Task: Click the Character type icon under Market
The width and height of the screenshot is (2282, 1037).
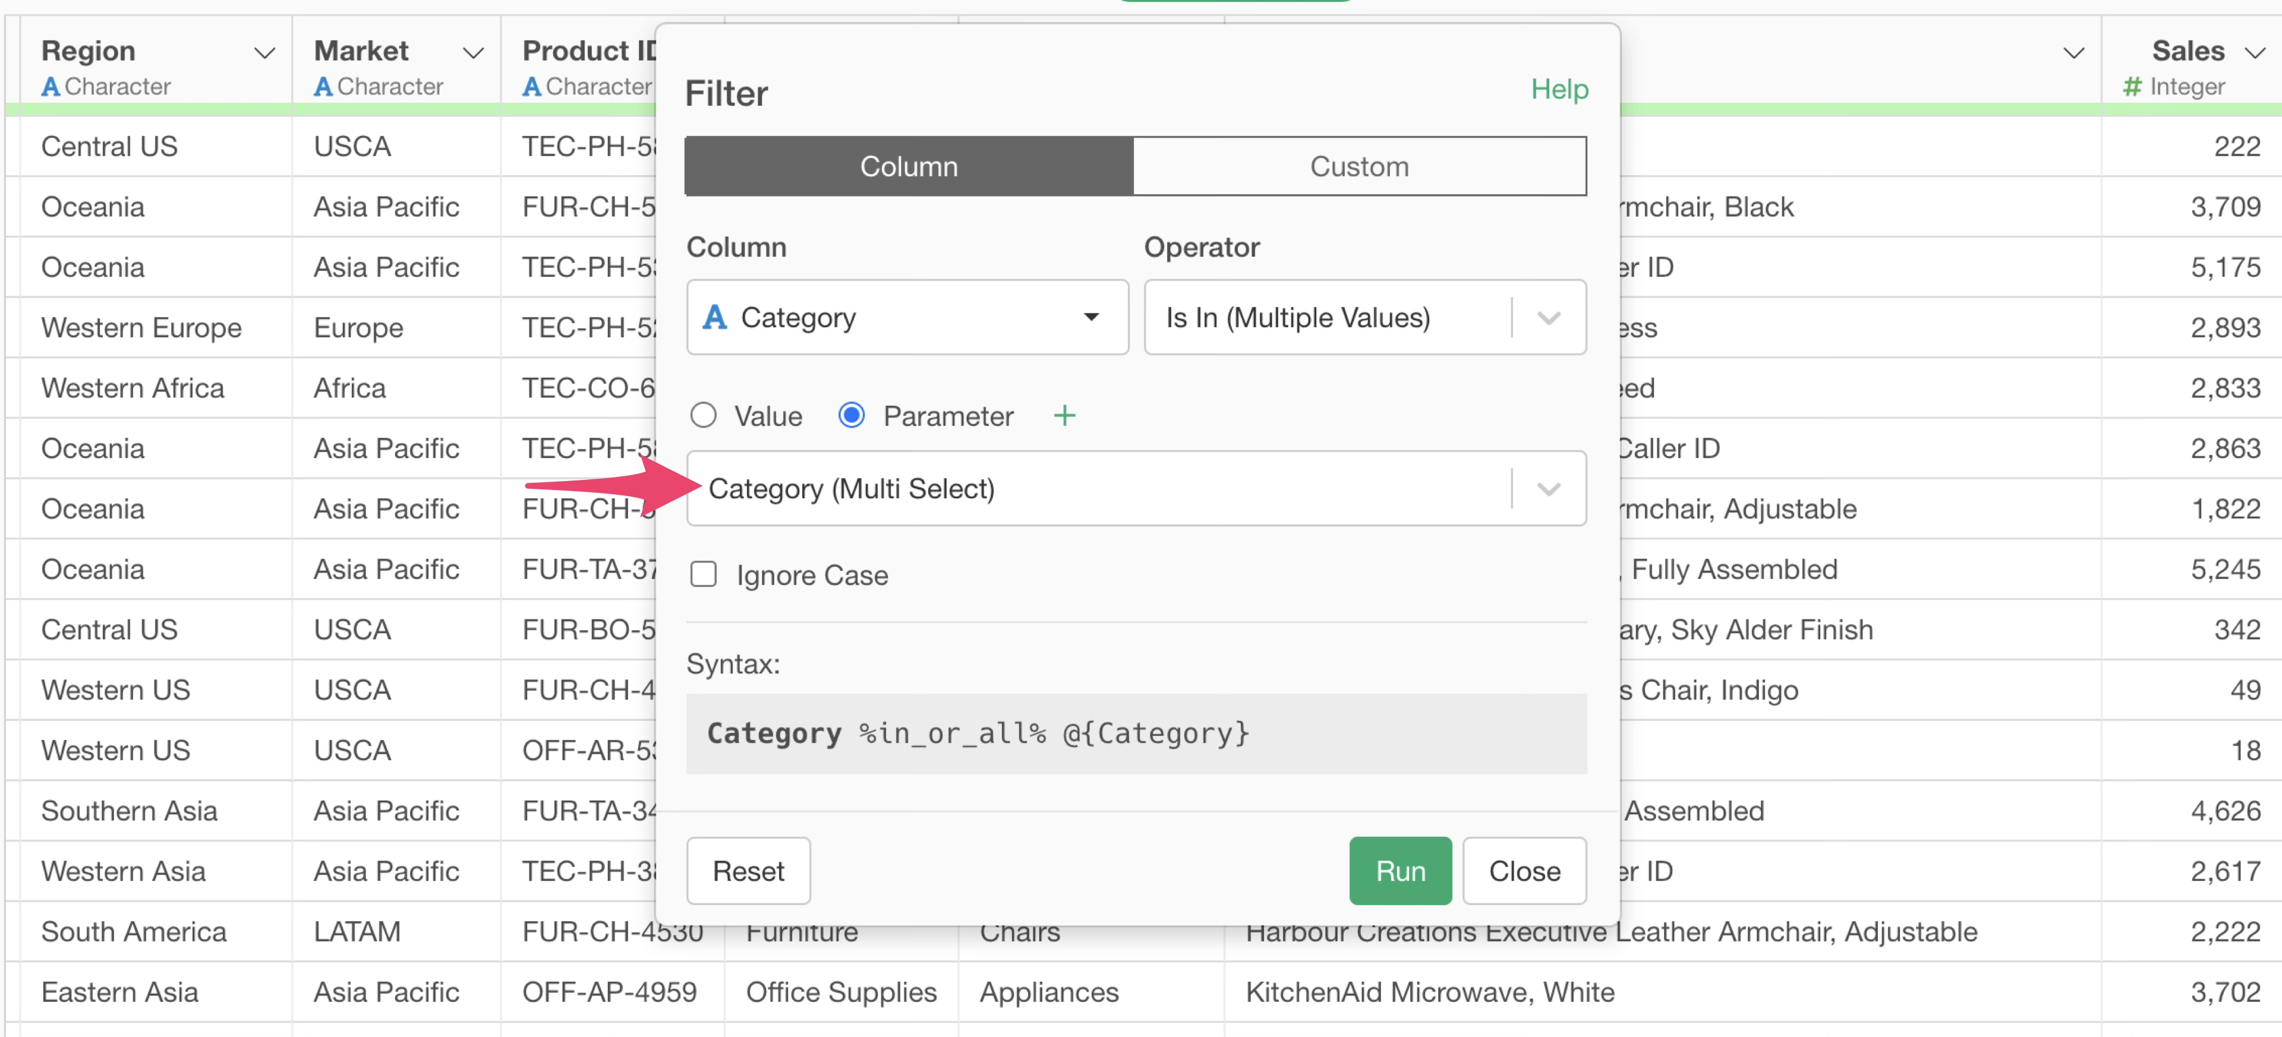Action: 323,86
